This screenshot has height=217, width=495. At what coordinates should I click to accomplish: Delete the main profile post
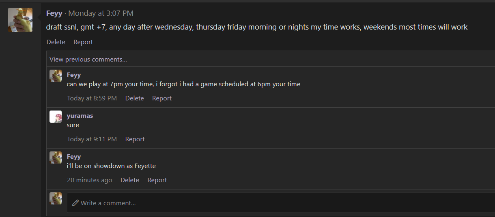(56, 42)
